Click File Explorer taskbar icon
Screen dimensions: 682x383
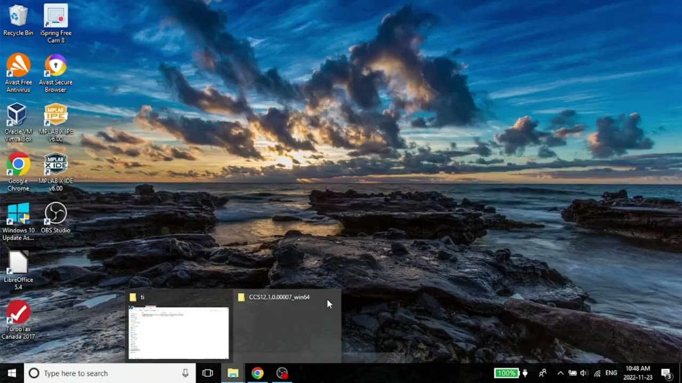click(233, 373)
